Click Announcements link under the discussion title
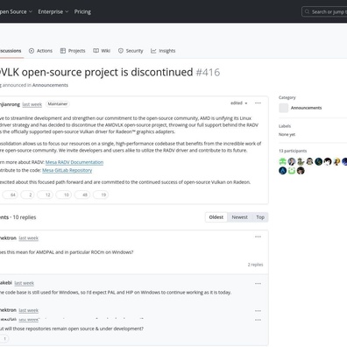The width and height of the screenshot is (347, 347). click(x=50, y=85)
